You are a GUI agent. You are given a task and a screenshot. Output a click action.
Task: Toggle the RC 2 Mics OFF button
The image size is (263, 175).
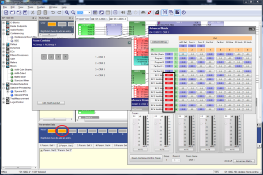(169, 88)
